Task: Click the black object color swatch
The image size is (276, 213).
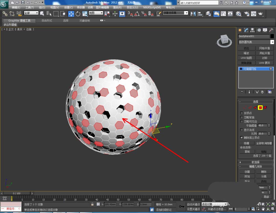Action: click(x=272, y=36)
